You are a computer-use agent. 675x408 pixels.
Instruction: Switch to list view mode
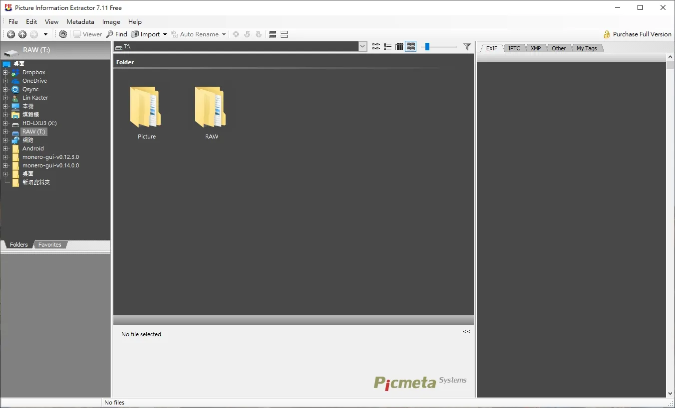[387, 46]
